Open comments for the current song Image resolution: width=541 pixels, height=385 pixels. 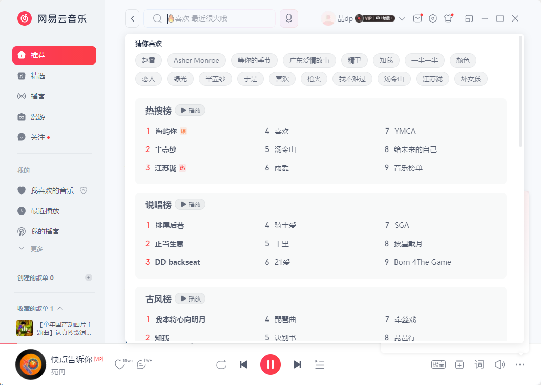coord(141,365)
